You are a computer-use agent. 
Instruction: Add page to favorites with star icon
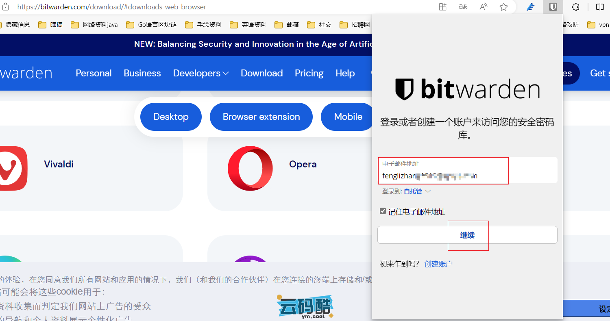coord(503,7)
